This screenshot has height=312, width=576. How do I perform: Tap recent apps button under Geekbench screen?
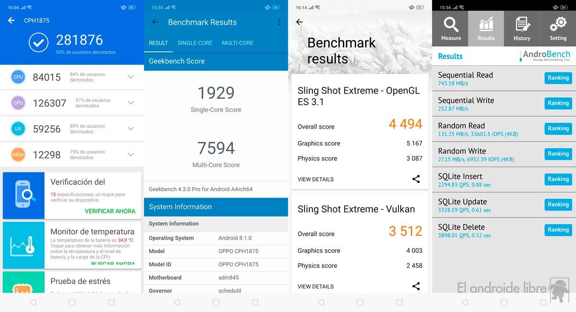tap(255, 302)
